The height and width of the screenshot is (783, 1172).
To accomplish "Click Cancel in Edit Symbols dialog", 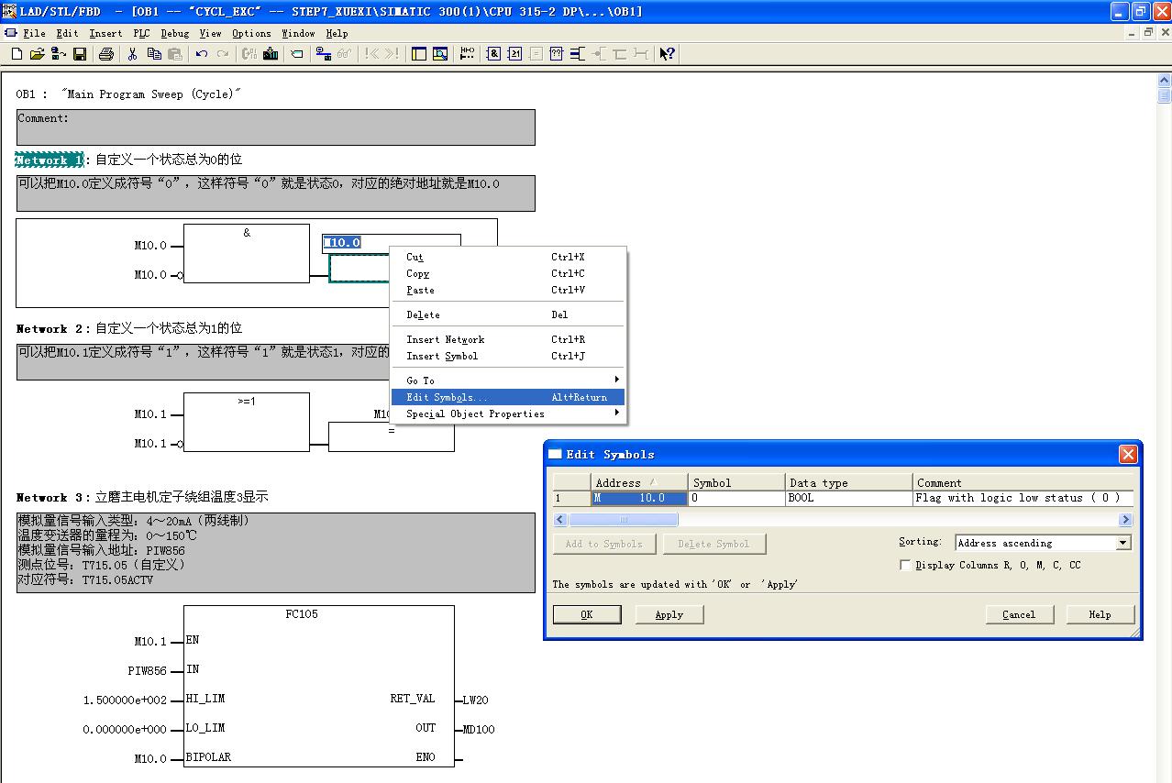I will pos(1019,614).
